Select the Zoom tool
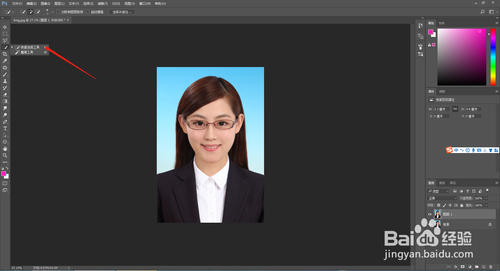The image size is (500, 271). pos(5,155)
